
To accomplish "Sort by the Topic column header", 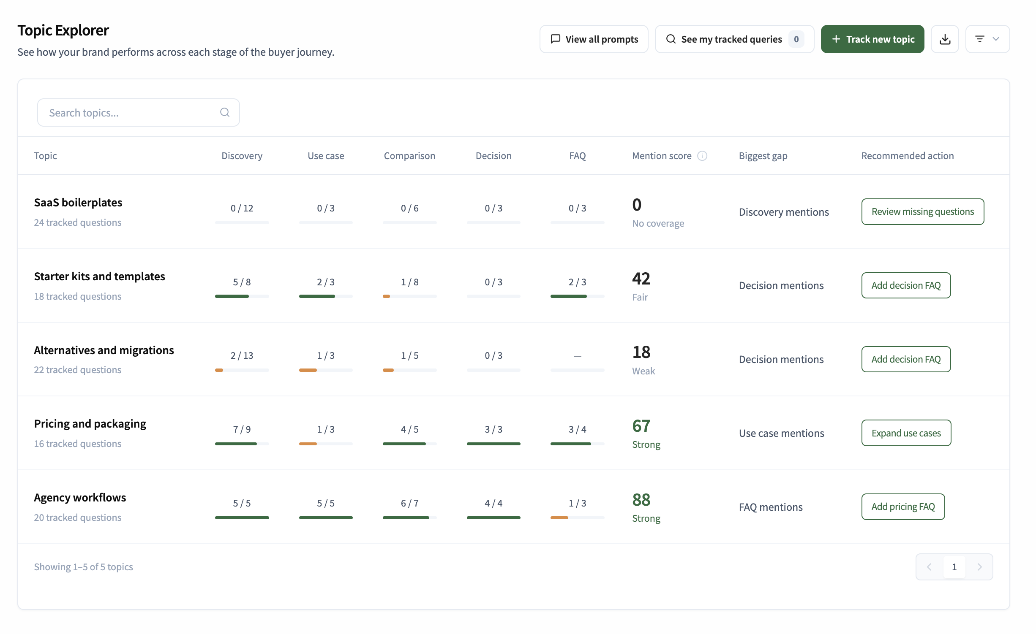I will 45,156.
